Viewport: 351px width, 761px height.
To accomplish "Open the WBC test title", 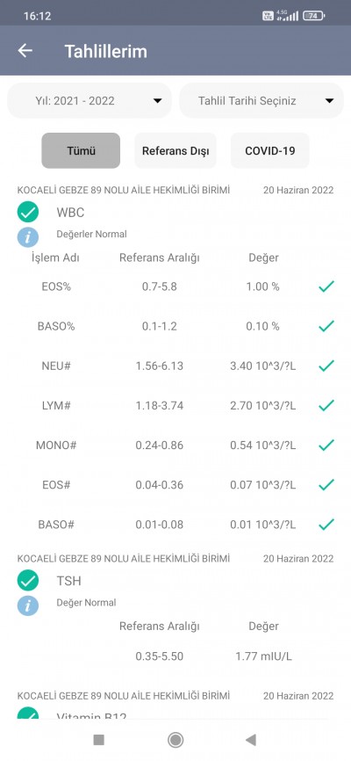I will point(70,212).
